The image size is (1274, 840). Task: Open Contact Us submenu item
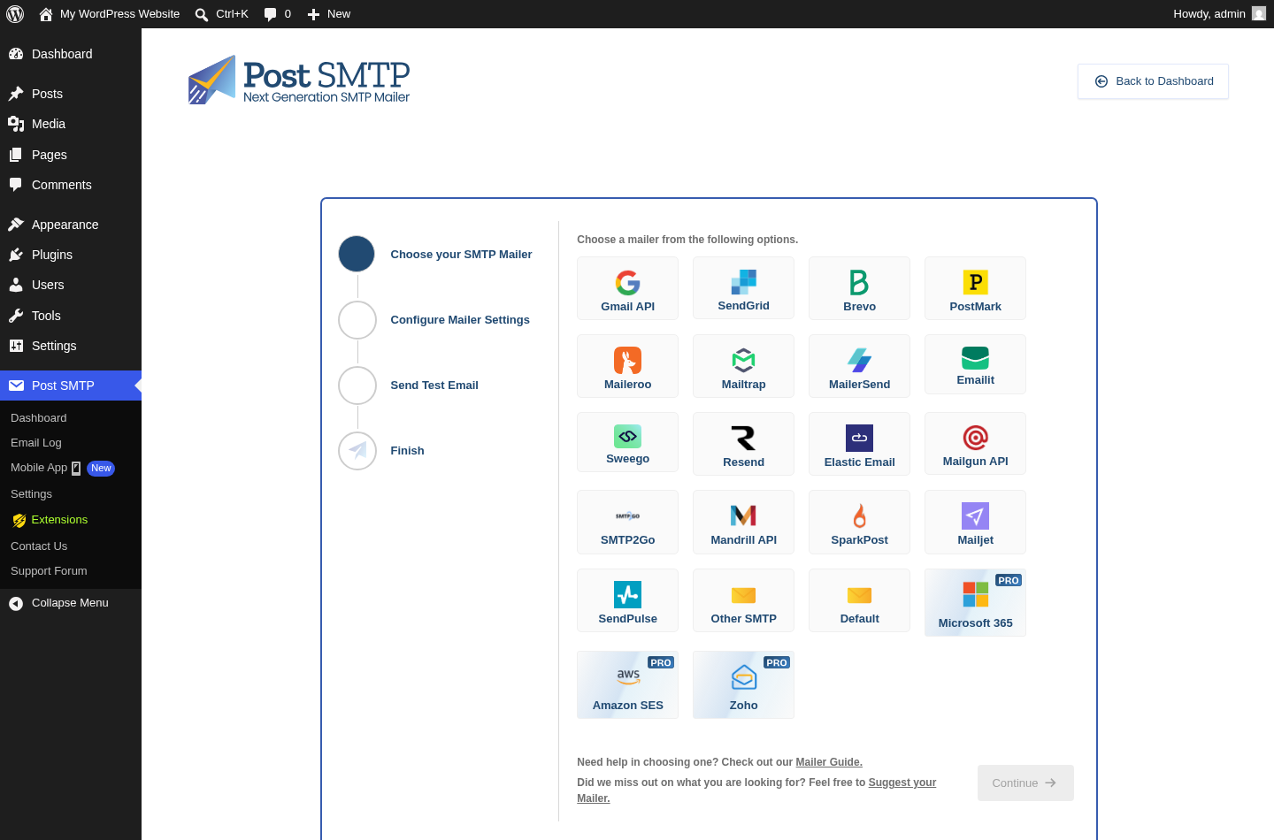point(71,546)
